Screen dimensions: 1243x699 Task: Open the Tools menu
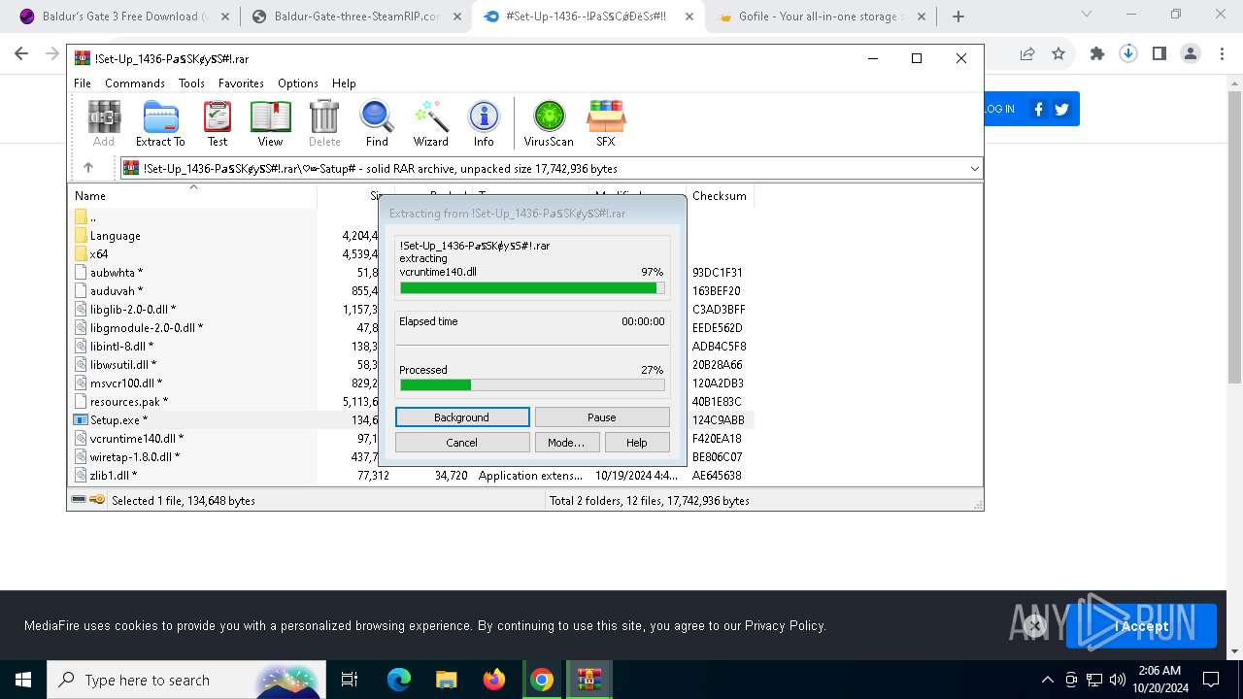pos(191,83)
